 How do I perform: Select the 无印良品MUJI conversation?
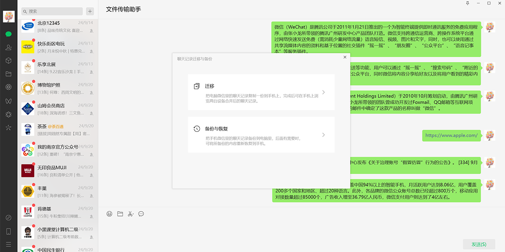point(58,171)
